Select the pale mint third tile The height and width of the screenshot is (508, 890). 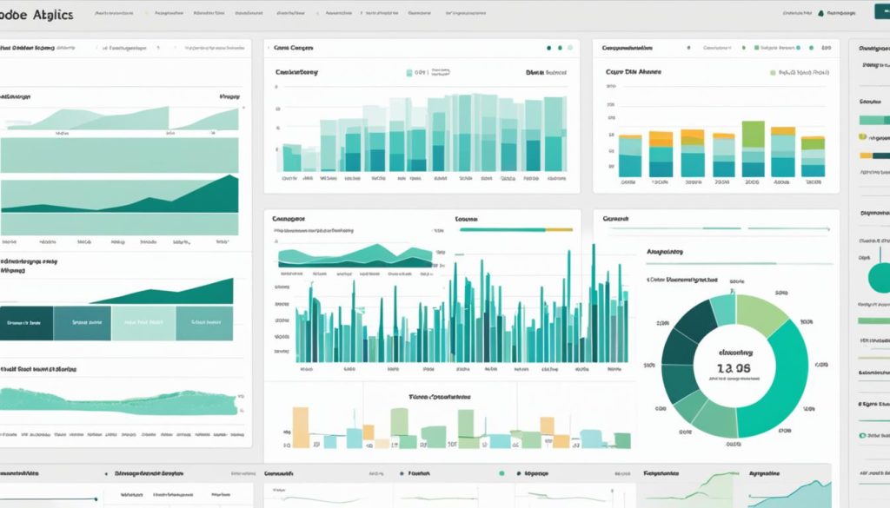point(143,323)
